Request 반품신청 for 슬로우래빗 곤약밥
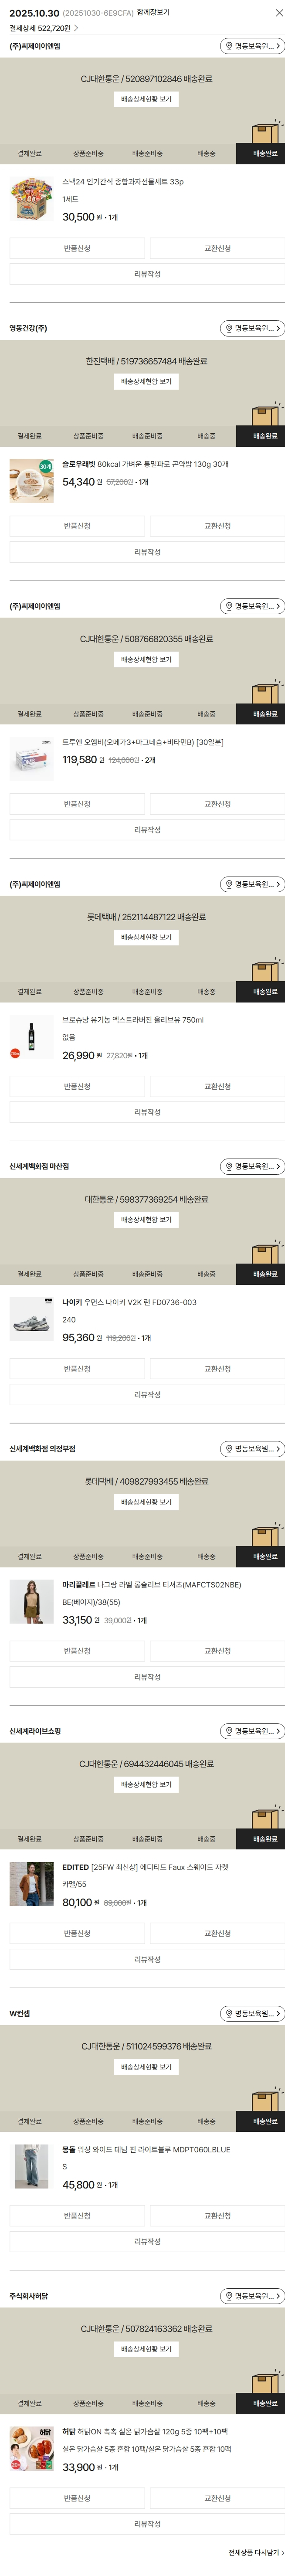This screenshot has width=285, height=2576. 77,526
